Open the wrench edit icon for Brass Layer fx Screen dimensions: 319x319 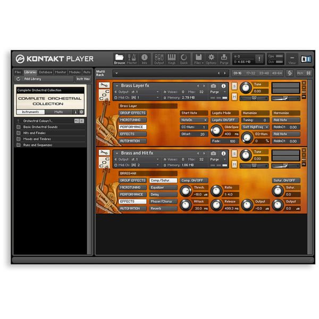pyautogui.click(x=104, y=85)
